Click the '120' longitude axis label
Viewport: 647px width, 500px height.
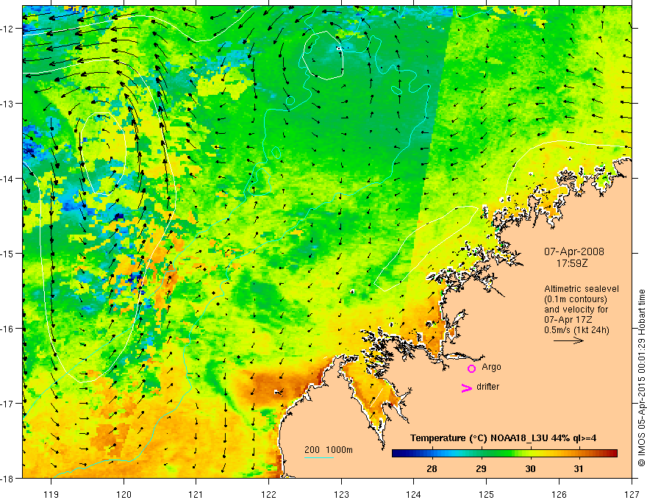[x=124, y=494]
